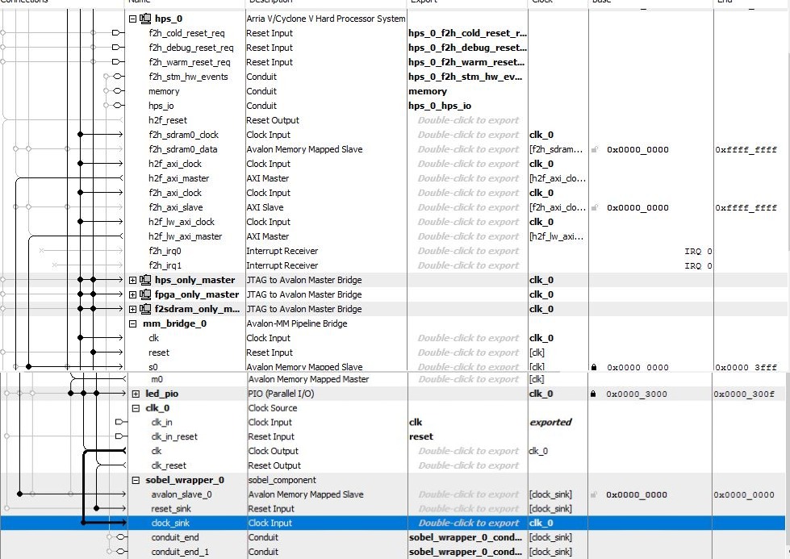Collapse the hps_0 tree node
Image resolution: width=790 pixels, height=559 pixels.
pyautogui.click(x=133, y=19)
